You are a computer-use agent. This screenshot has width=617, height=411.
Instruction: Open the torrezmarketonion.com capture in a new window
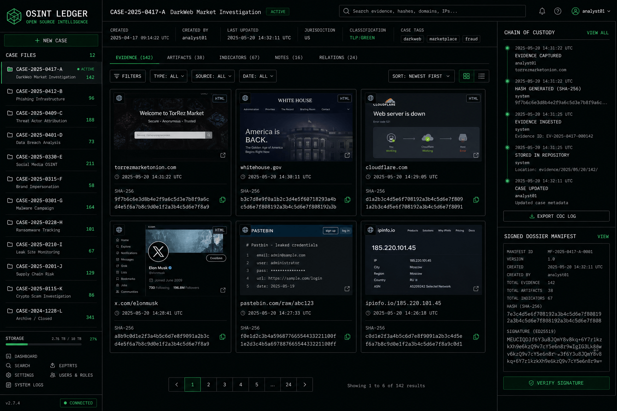pos(223,155)
